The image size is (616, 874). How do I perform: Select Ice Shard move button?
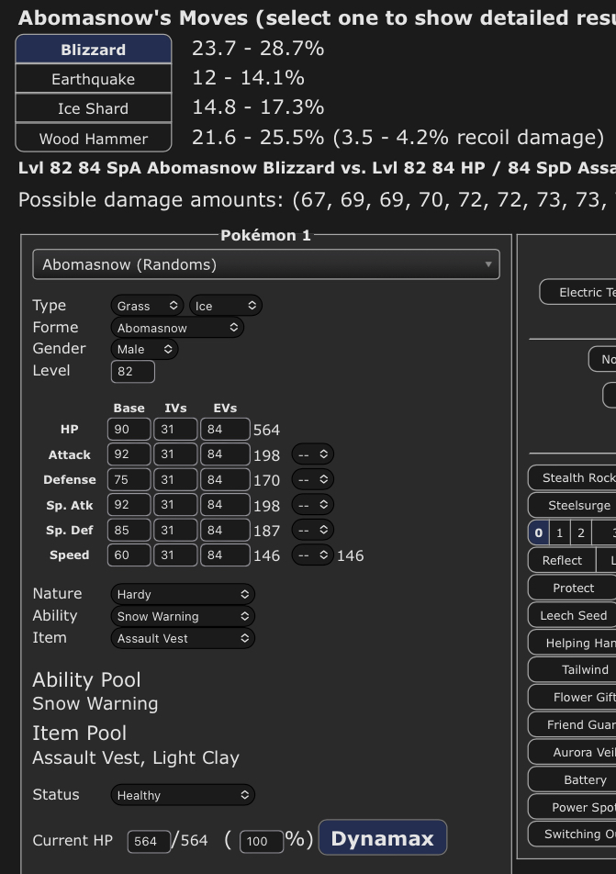click(94, 108)
